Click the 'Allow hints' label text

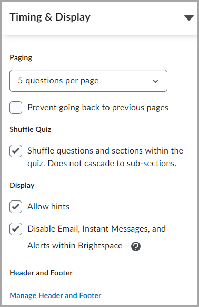[x=48, y=207]
